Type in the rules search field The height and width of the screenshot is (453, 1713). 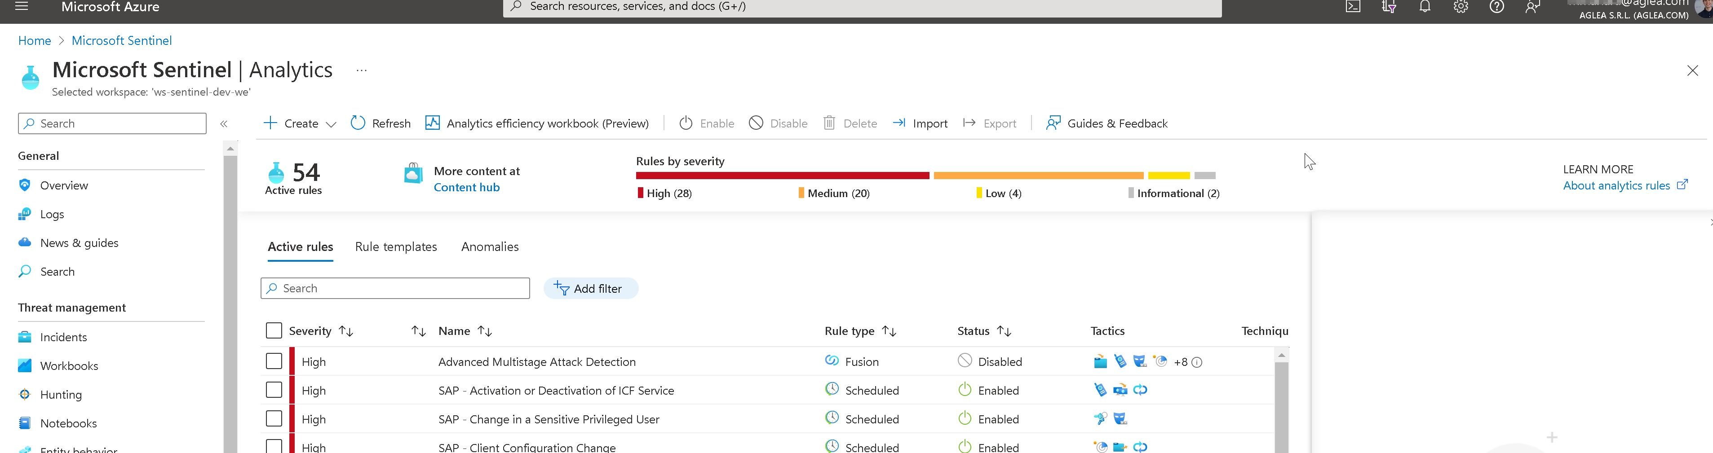[x=395, y=288]
